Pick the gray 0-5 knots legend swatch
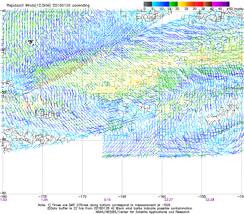 (148, 4)
